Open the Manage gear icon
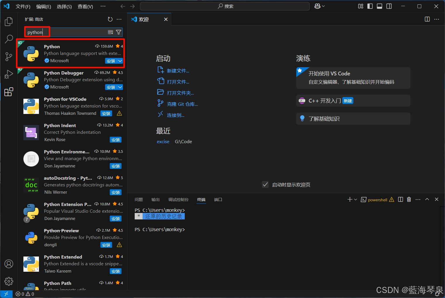Viewport: 445px width, 298px height. tap(9, 281)
